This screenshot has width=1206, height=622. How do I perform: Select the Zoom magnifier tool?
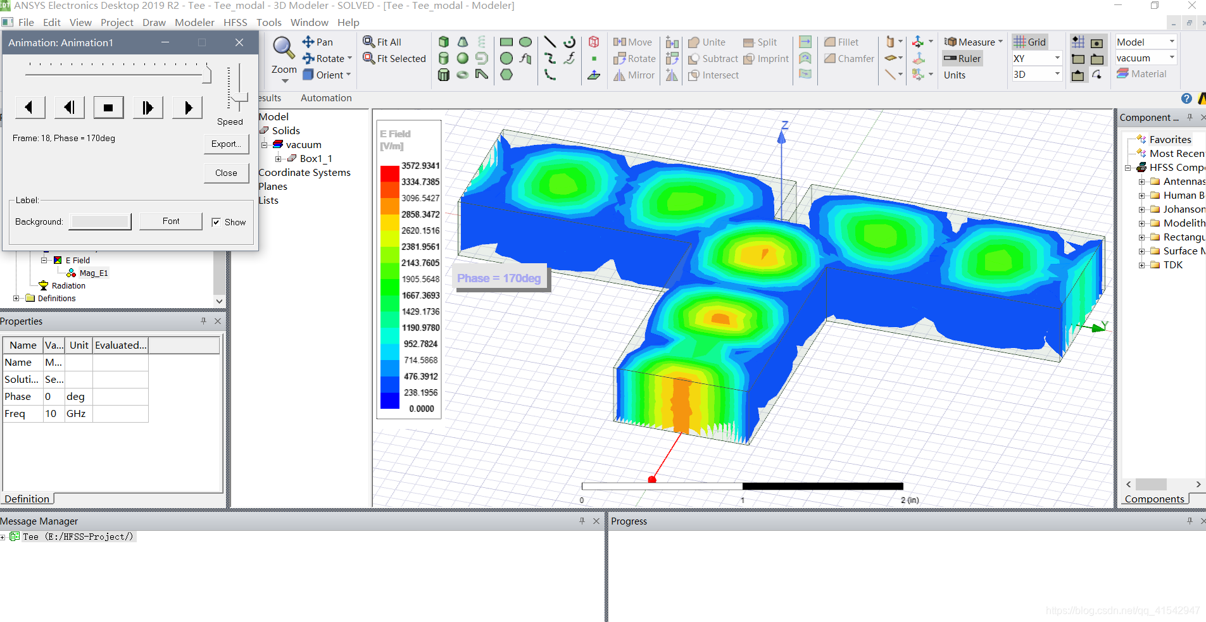tap(283, 48)
